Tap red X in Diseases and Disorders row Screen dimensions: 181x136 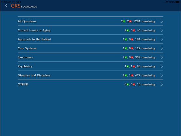coord(132,76)
